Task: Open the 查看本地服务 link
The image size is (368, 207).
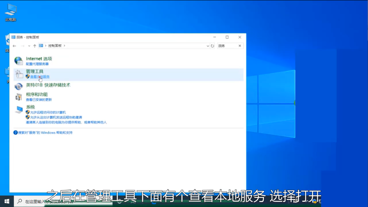Action: [x=40, y=77]
